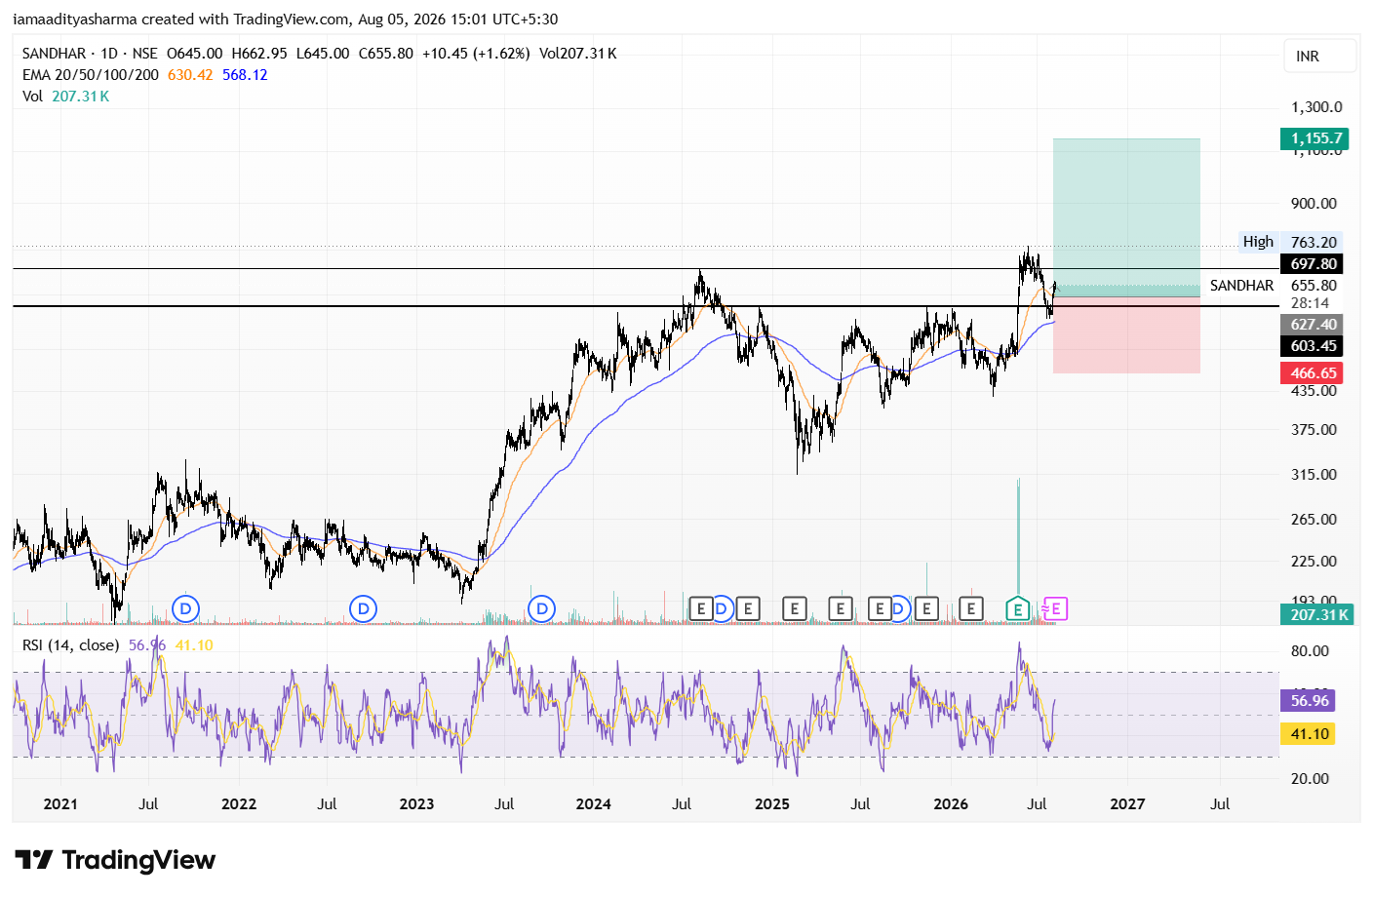Select the black 697.80 horizontal line price tag
The height and width of the screenshot is (898, 1373).
point(1312,264)
